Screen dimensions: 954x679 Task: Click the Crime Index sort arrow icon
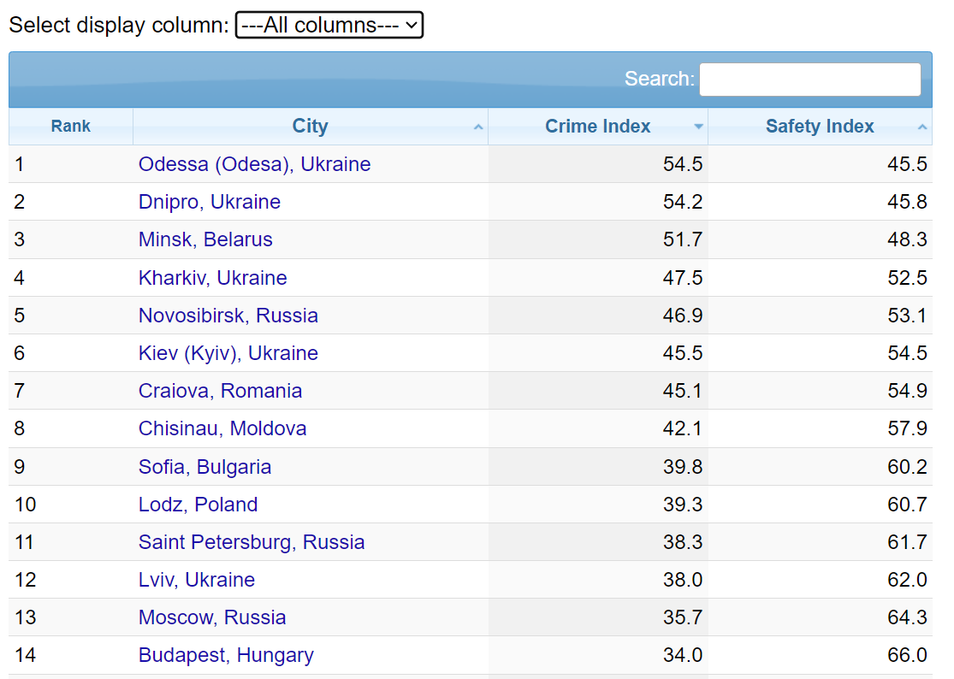[698, 127]
